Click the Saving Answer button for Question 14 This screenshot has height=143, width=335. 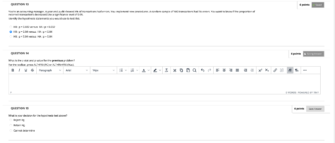314,54
